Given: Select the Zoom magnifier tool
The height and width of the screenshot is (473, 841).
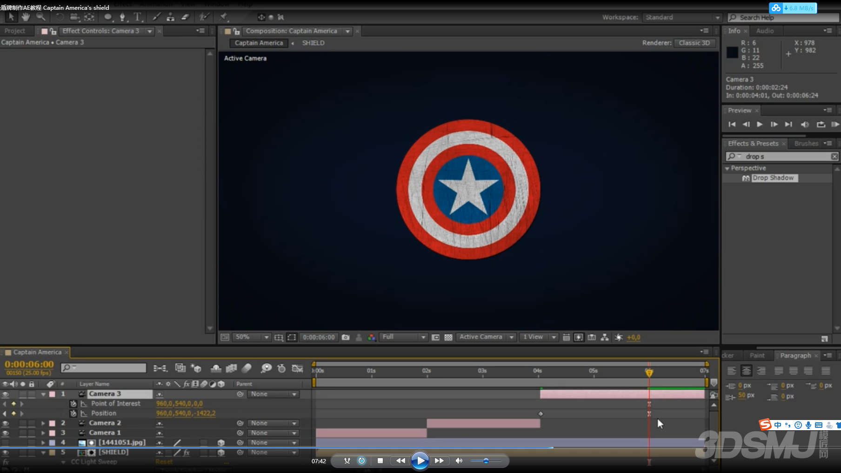Looking at the screenshot, I should pos(41,17).
